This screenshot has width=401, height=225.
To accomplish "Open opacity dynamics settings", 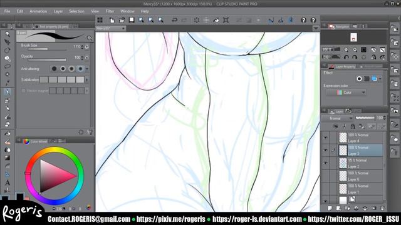I will pyautogui.click(x=87, y=58).
